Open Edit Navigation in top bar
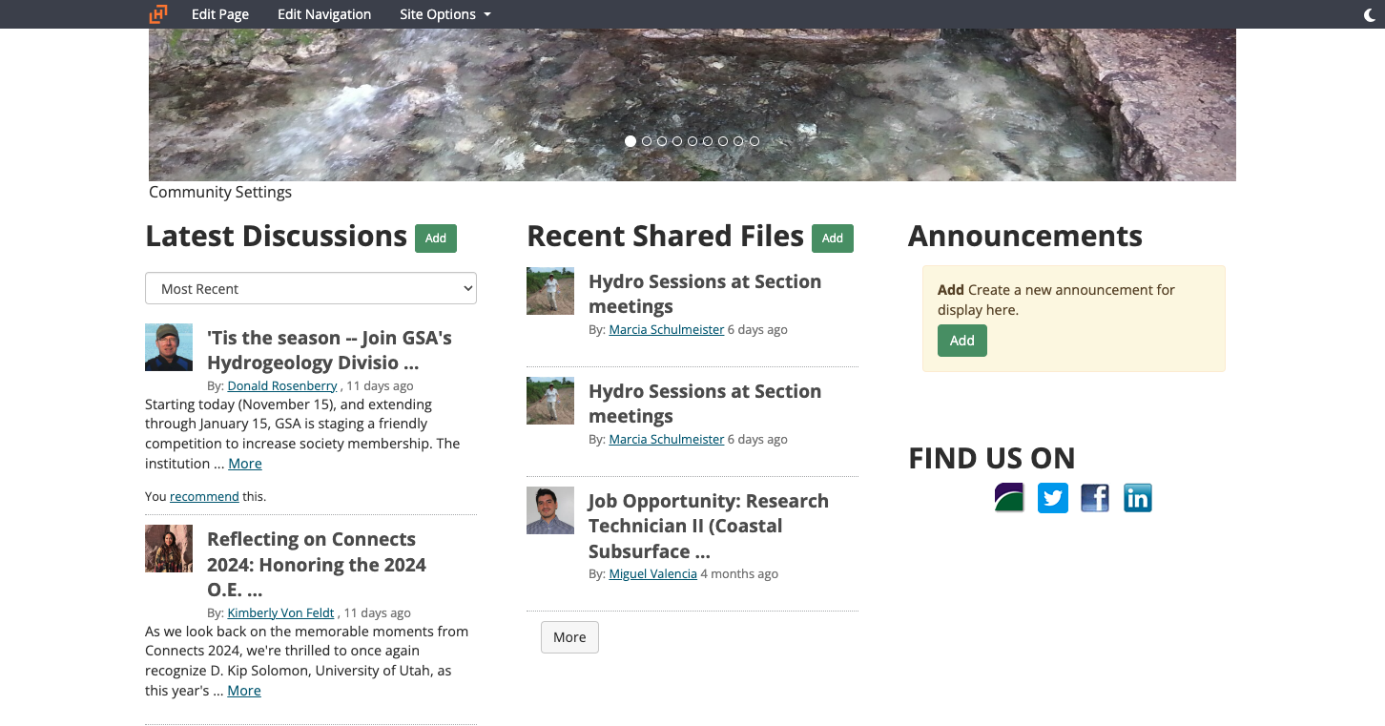This screenshot has height=726, width=1385. [324, 14]
